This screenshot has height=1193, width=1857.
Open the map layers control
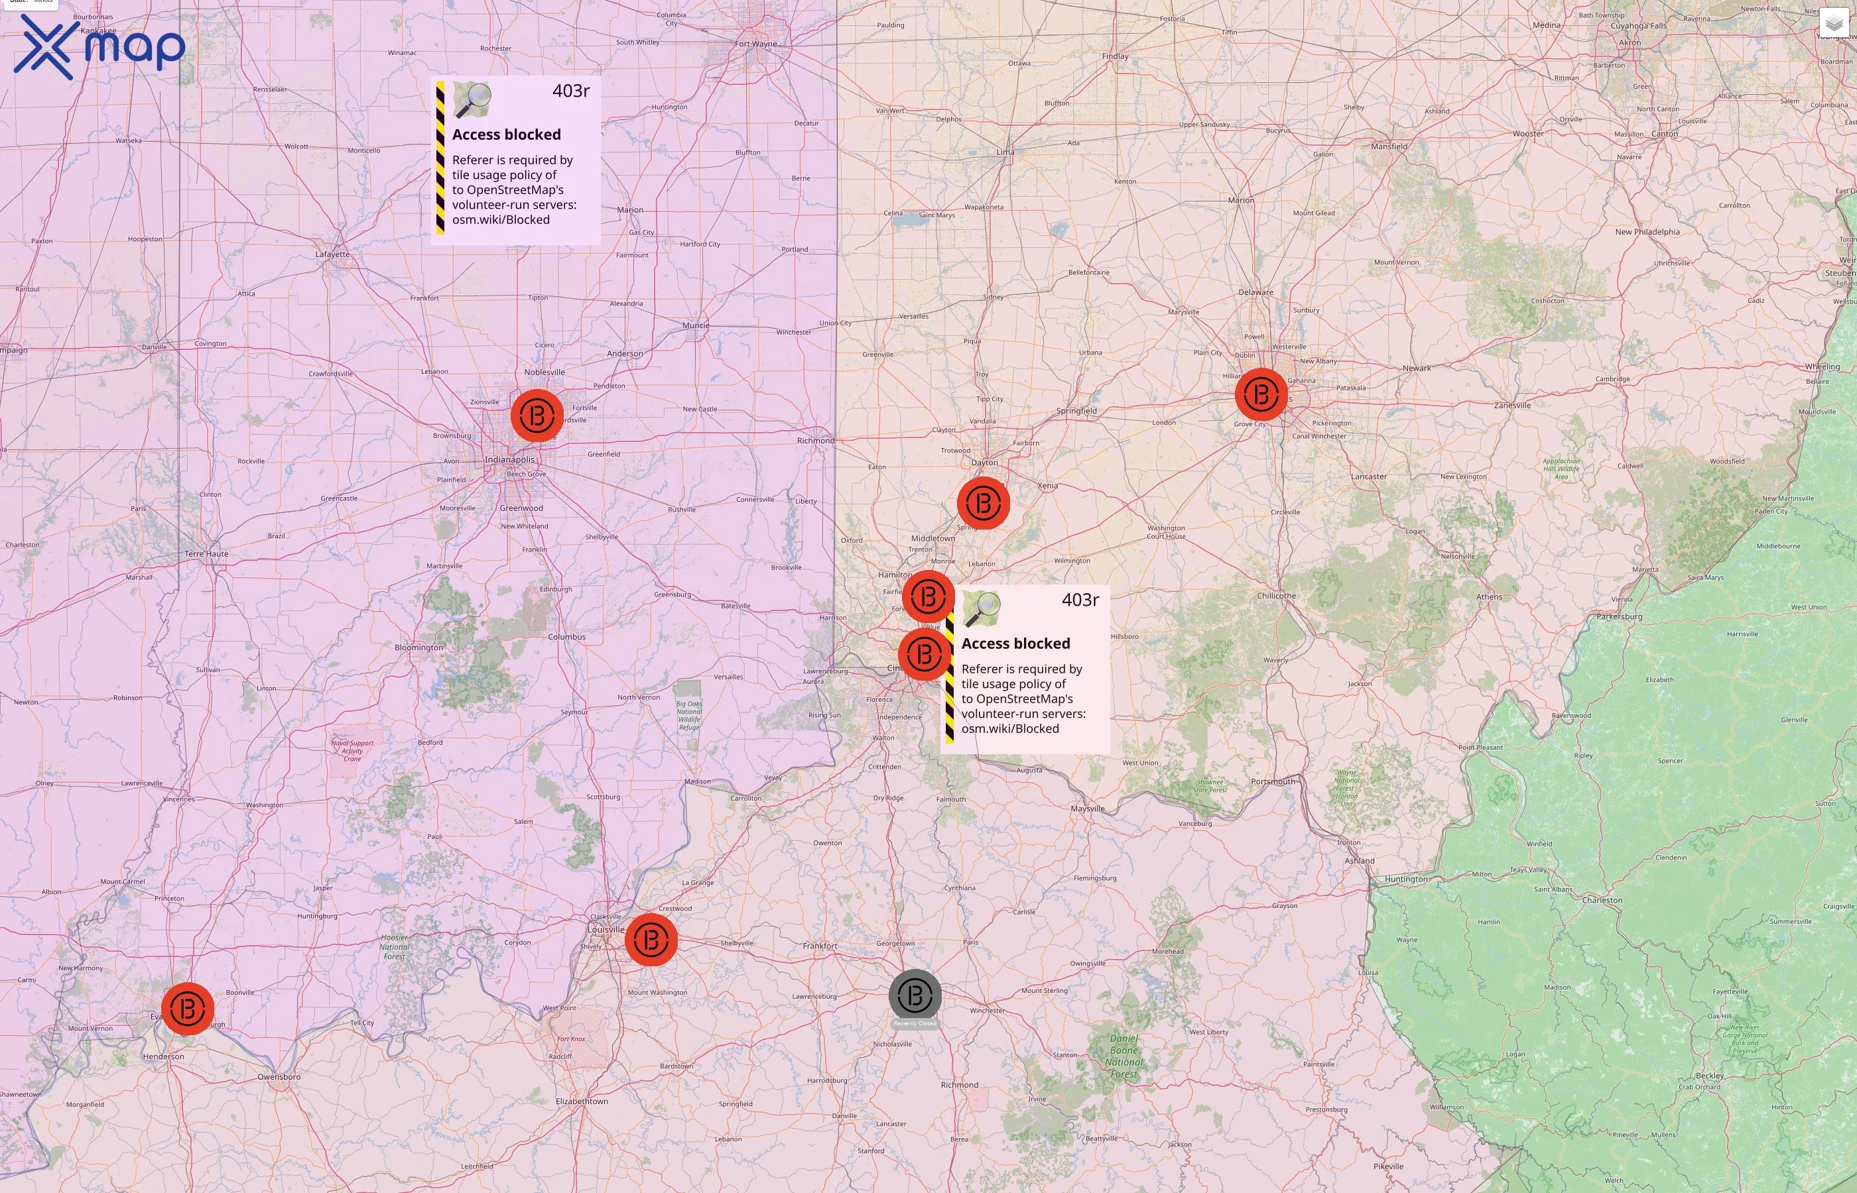pos(1834,23)
